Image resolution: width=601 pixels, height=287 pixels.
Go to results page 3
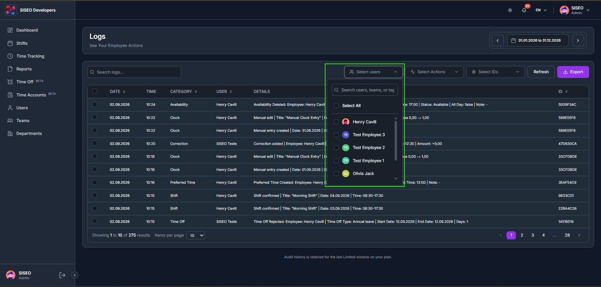[533, 235]
